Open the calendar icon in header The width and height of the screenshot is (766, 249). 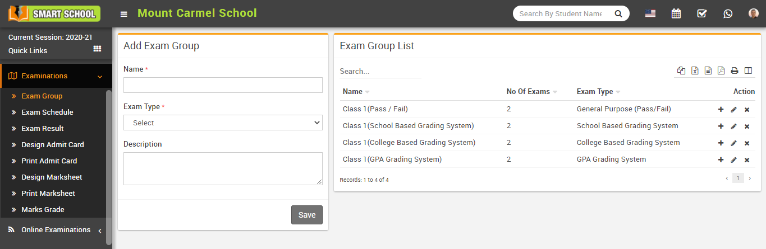[x=676, y=13]
